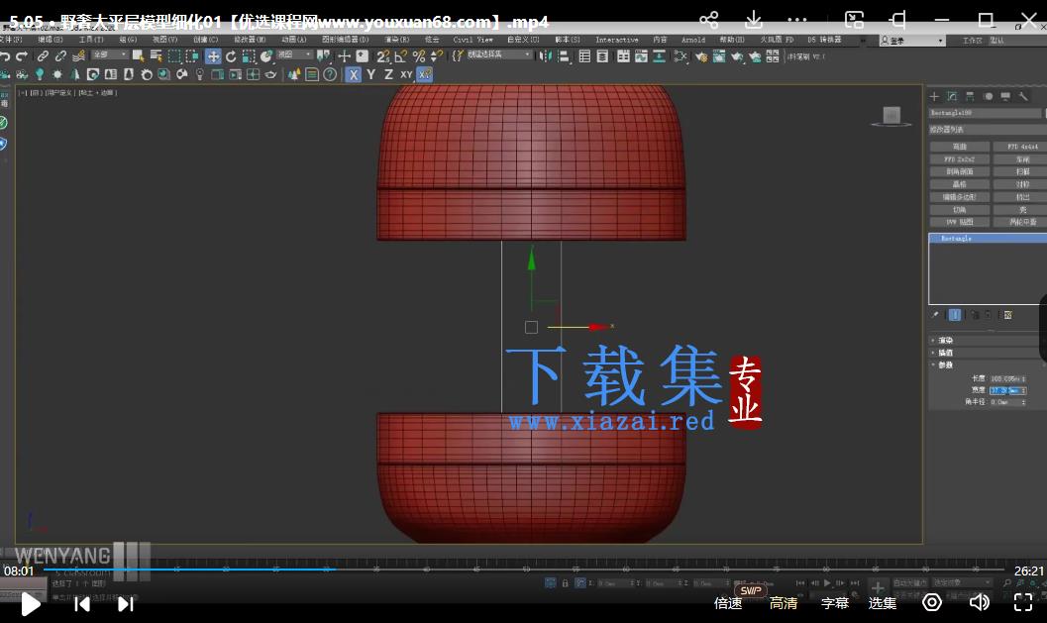Click the 长度 length value field

click(1007, 378)
